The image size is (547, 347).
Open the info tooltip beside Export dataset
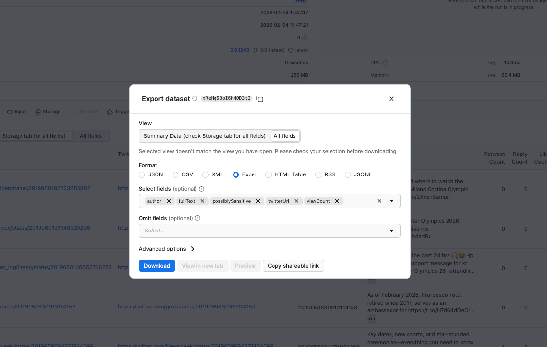coord(195,98)
